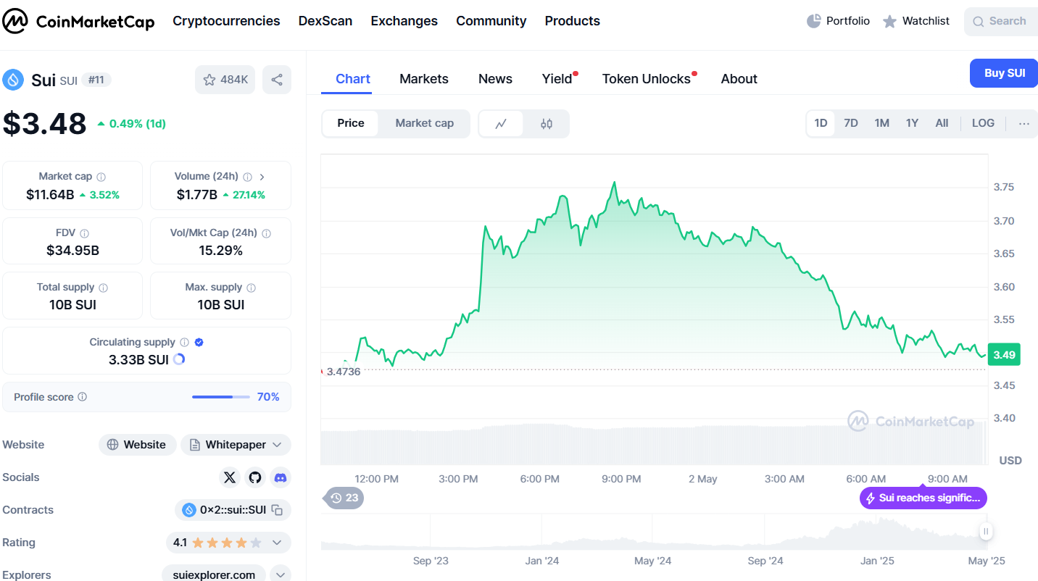Expand the Explorers dropdown chevron
Image resolution: width=1038 pixels, height=581 pixels.
(x=281, y=575)
